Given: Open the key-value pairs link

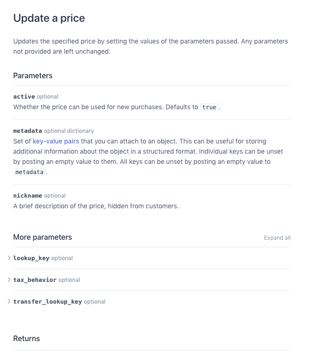Looking at the screenshot, I should click(56, 141).
